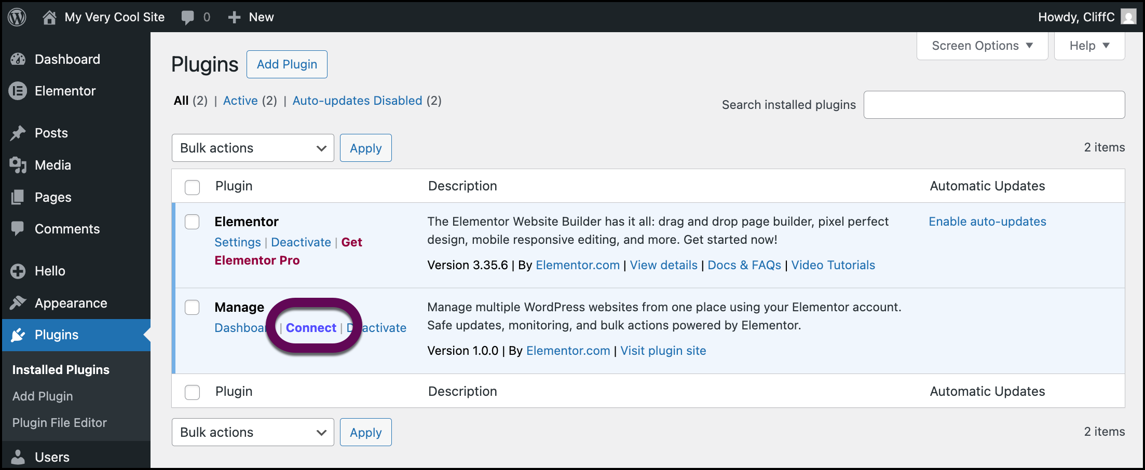The width and height of the screenshot is (1145, 470).
Task: Open the Elementor sidebar menu
Action: (65, 91)
